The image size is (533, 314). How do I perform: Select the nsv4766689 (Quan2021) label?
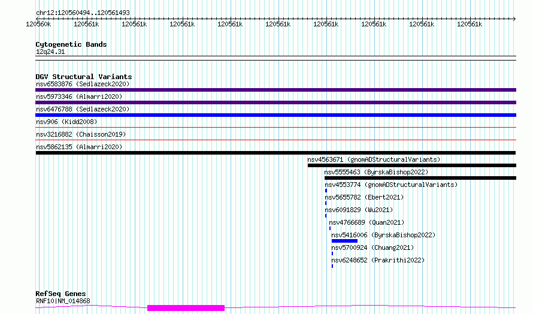click(x=367, y=222)
